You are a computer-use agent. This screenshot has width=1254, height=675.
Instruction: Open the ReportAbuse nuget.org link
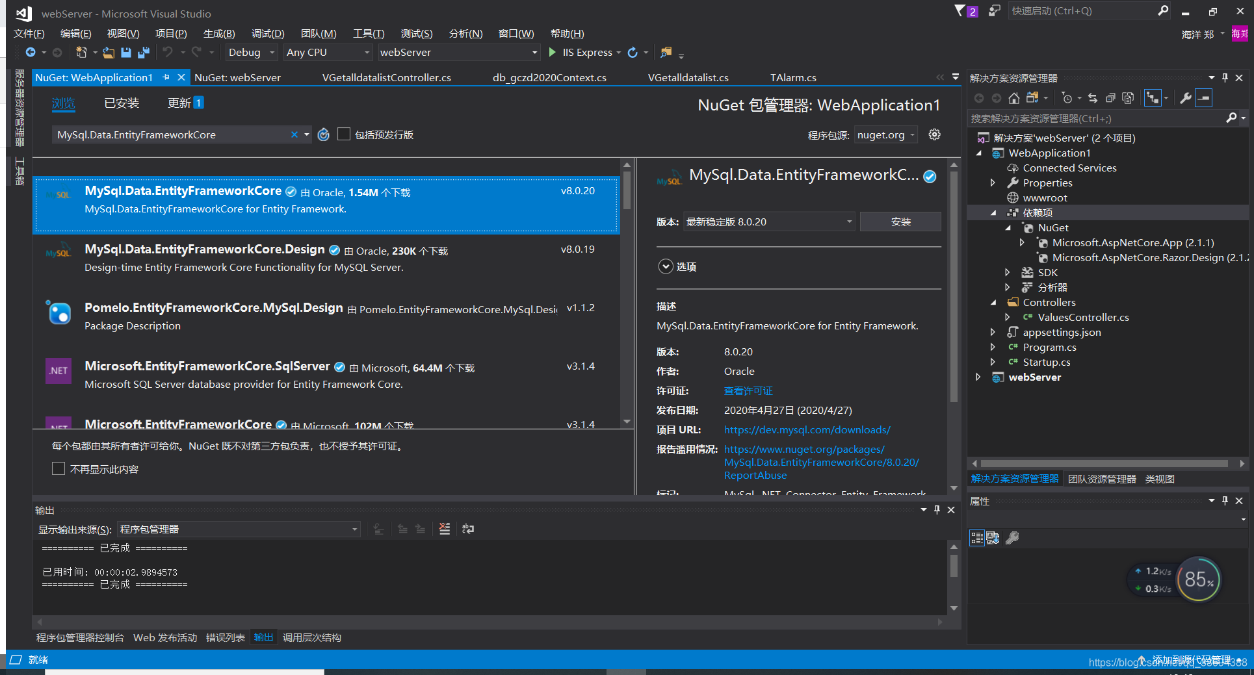821,463
